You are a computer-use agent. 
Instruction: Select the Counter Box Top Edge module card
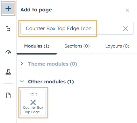point(33,102)
